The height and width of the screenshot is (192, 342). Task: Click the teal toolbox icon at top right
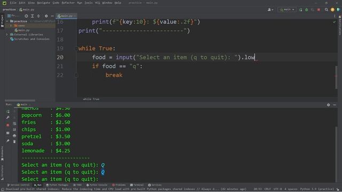tap(338, 10)
